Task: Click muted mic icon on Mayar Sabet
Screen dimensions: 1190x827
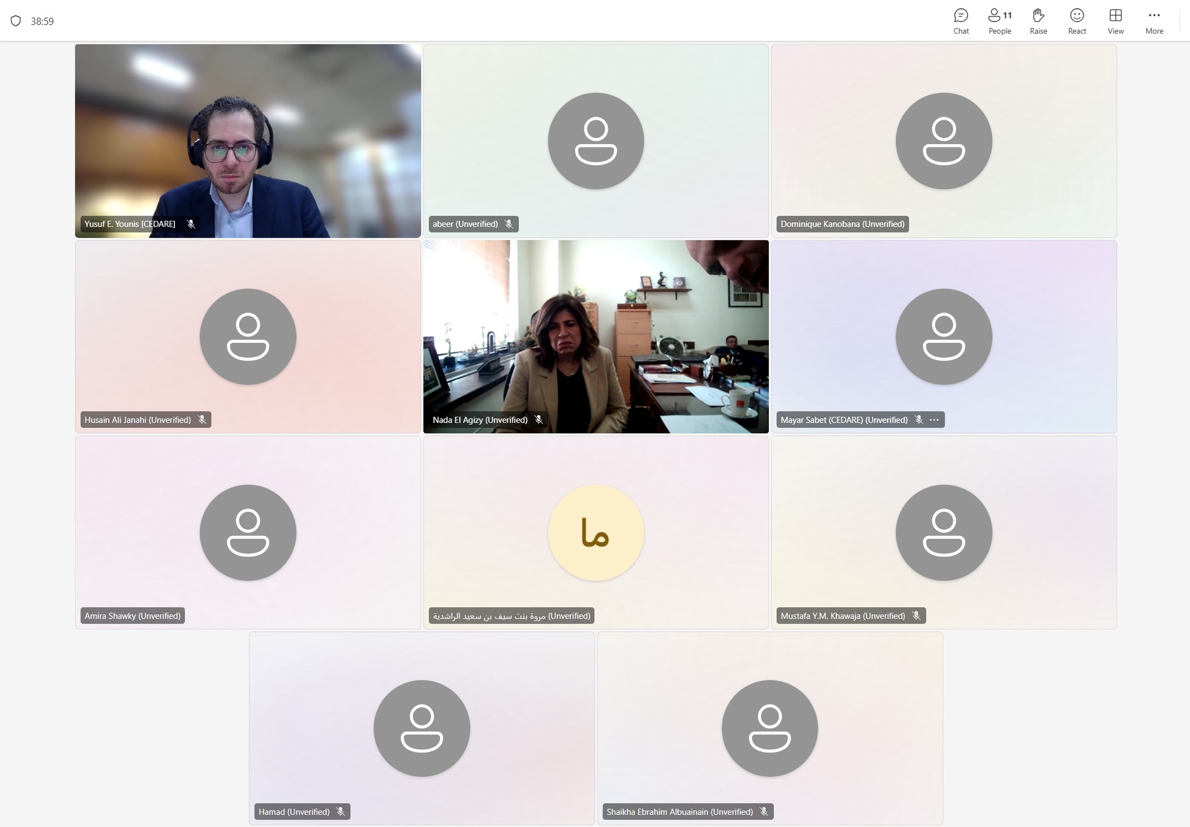Action: [919, 420]
